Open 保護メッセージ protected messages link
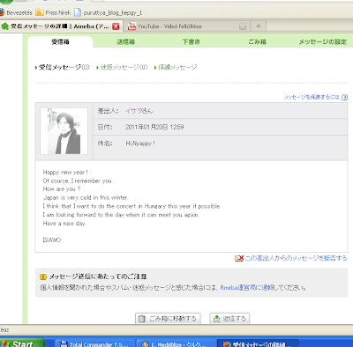 [177, 67]
